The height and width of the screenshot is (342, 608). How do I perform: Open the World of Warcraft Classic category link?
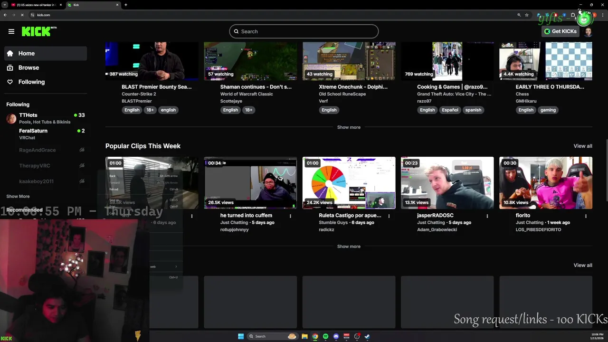tap(247, 94)
